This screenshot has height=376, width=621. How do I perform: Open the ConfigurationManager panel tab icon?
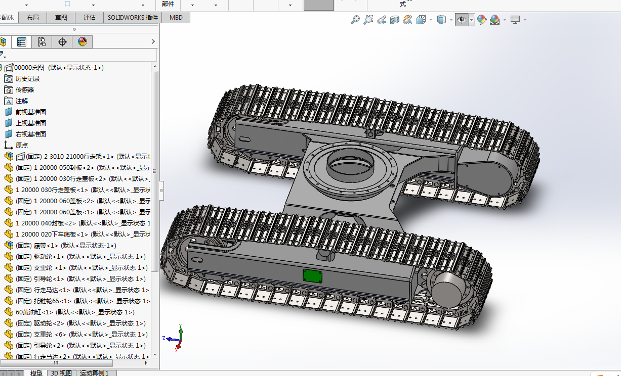click(x=42, y=42)
